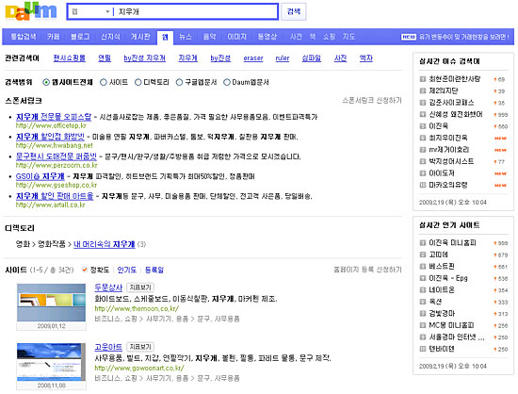This screenshot has width=518, height=394.
Task: Open trending keyword 박지성어시스트
Action: click(451, 161)
